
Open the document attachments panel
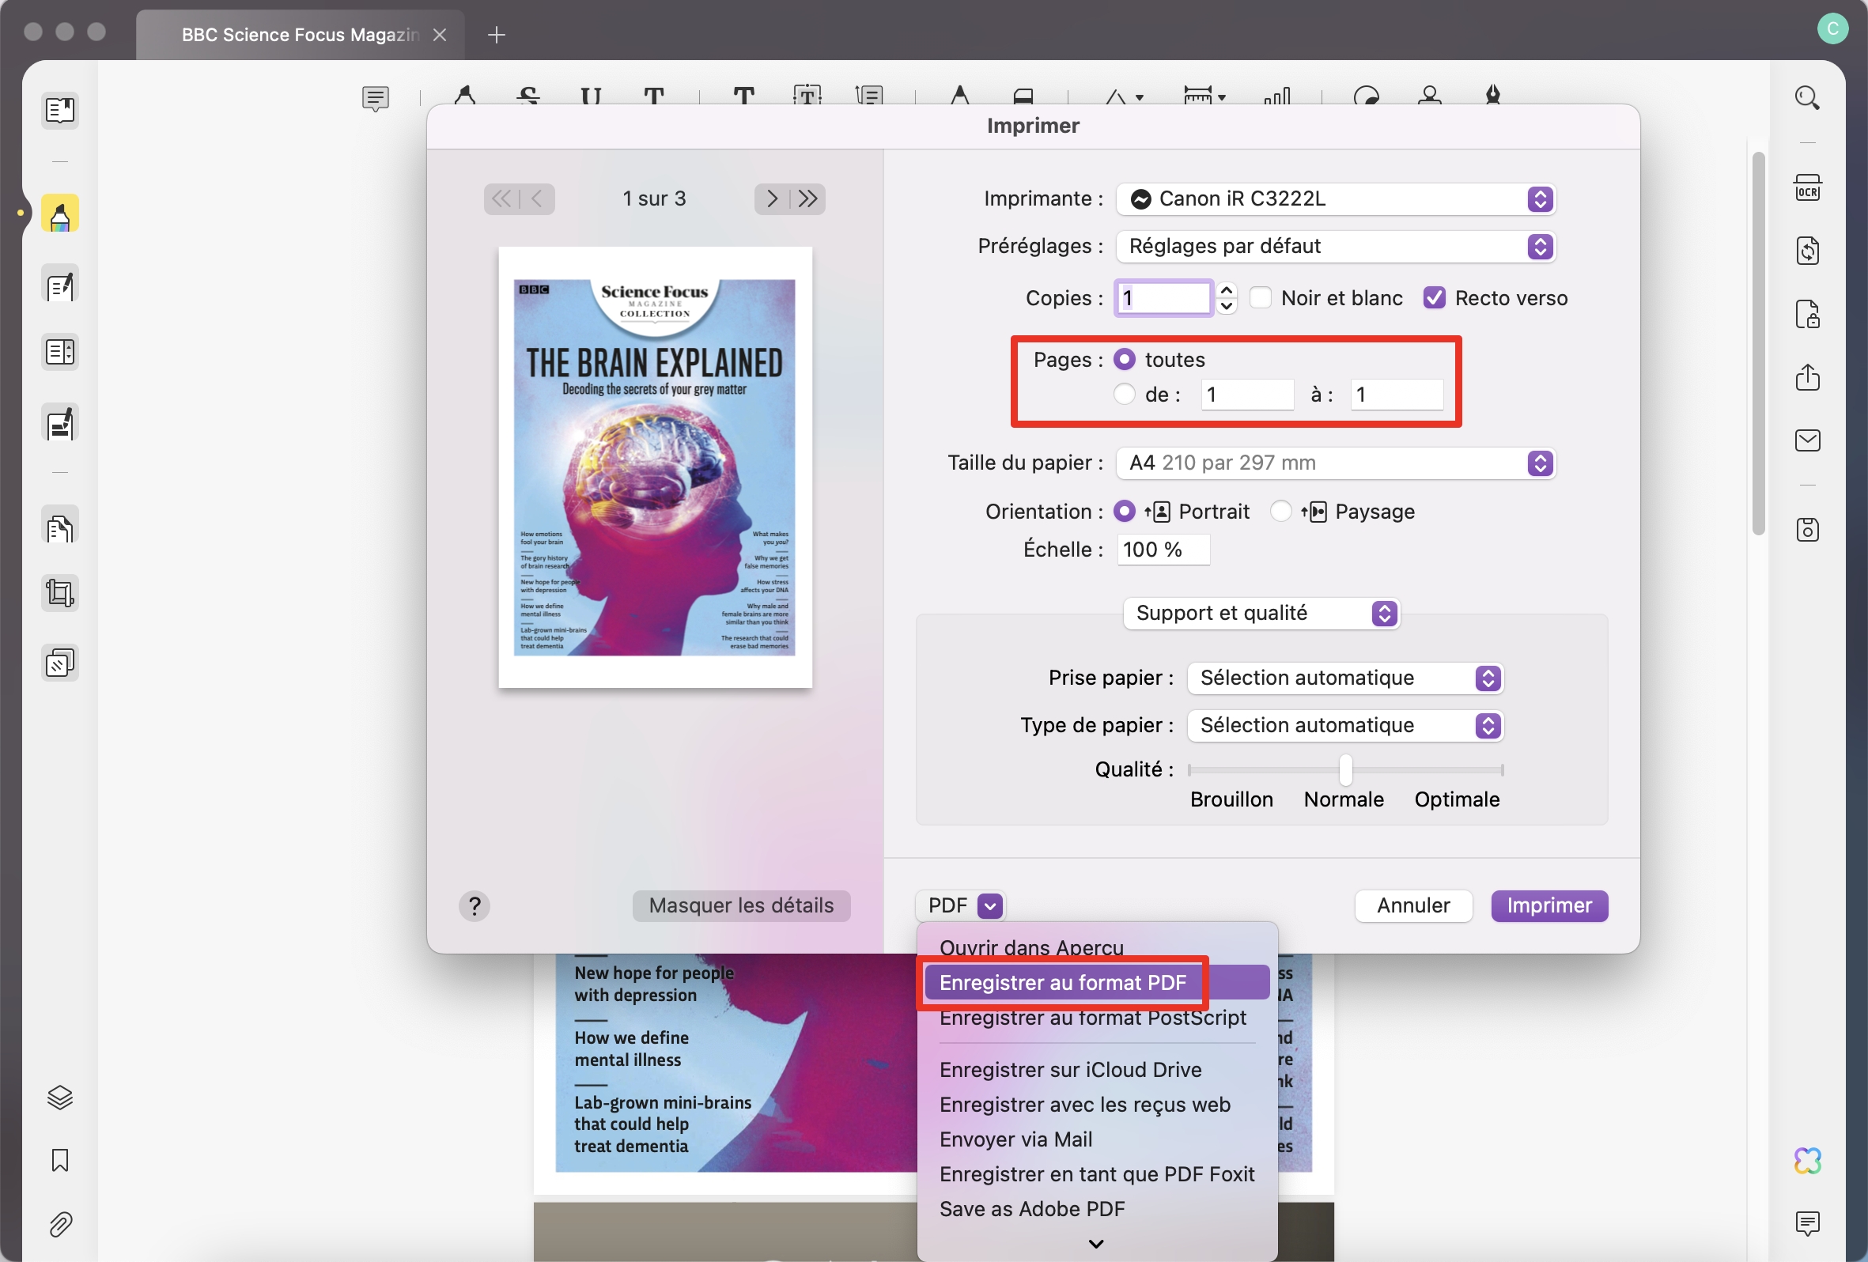tap(59, 1225)
